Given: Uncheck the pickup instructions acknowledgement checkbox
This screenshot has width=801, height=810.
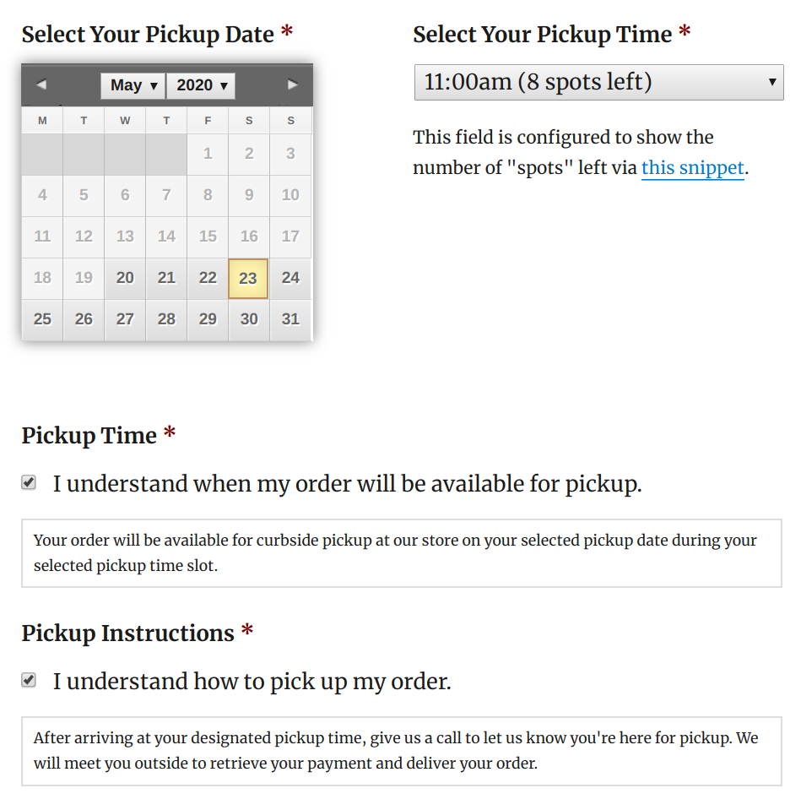Looking at the screenshot, I should click(29, 681).
